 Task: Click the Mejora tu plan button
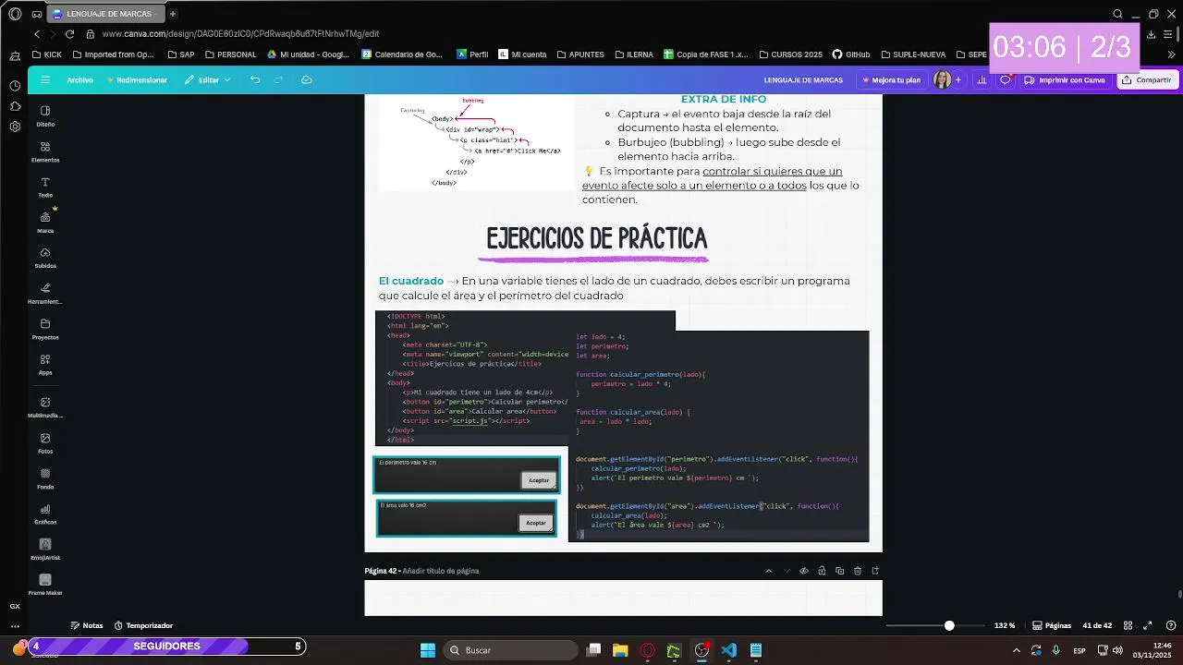891,80
